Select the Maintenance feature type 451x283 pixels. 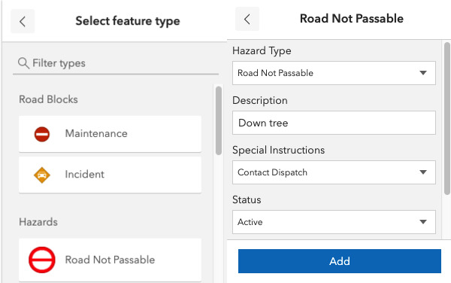click(110, 134)
